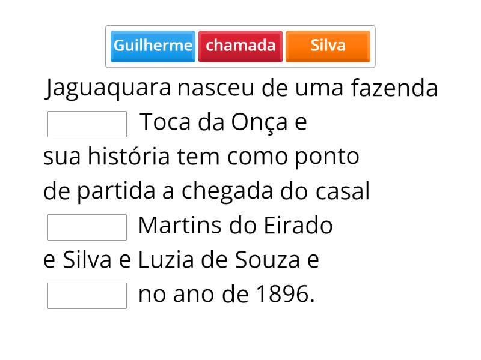Pick the red chamada word tile
Screen dimensions: 481x360
(240, 46)
